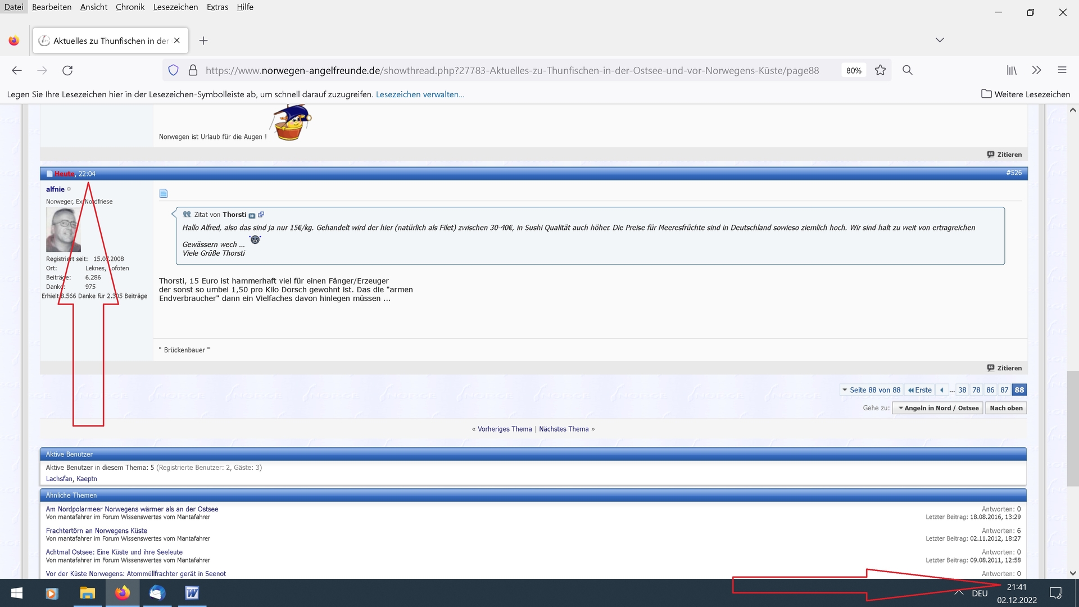Open the Firefox hamburger application menu
The width and height of the screenshot is (1079, 607).
click(1062, 70)
